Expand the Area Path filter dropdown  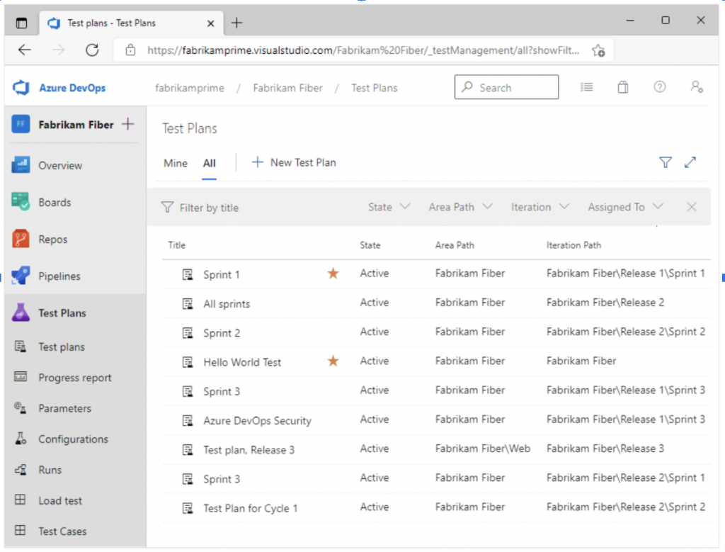point(460,207)
